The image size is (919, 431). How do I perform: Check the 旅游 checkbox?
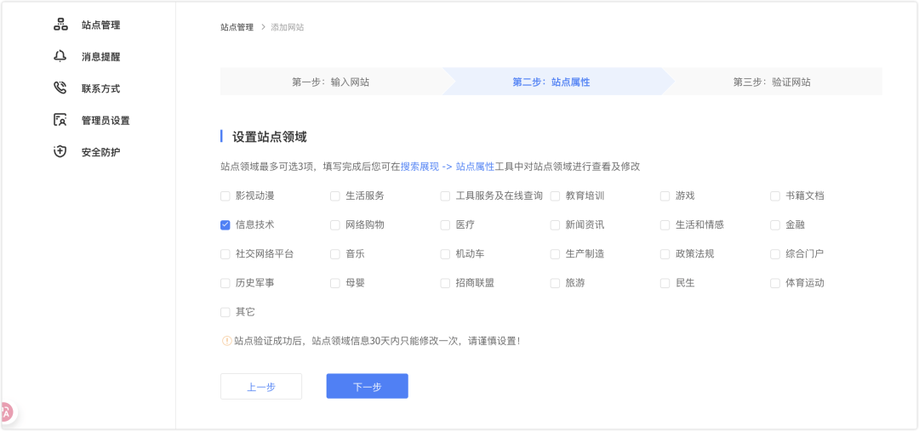click(555, 283)
